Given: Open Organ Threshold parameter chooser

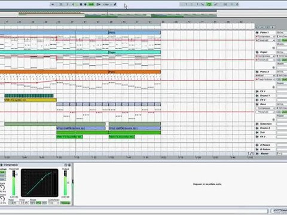Looking at the screenshot, I should pos(265,60).
